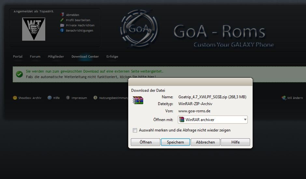306x179 pixels.
Task: Click the Abbrechen button
Action: click(x=205, y=142)
